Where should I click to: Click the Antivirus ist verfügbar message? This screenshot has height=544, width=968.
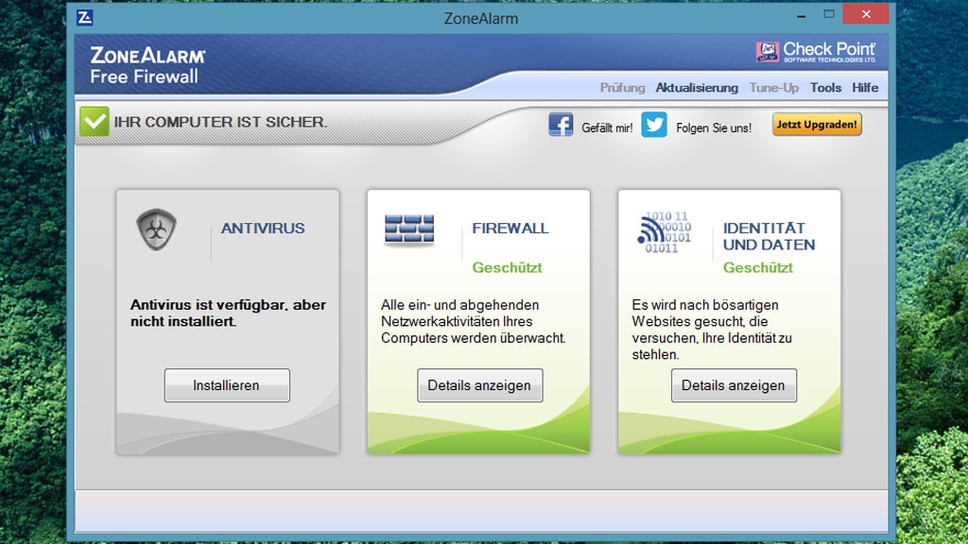[228, 313]
